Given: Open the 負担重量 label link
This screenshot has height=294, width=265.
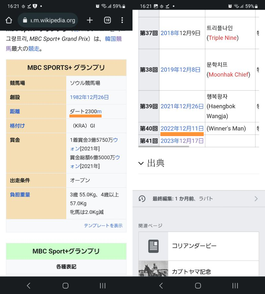Looking at the screenshot, I should [x=20, y=195].
